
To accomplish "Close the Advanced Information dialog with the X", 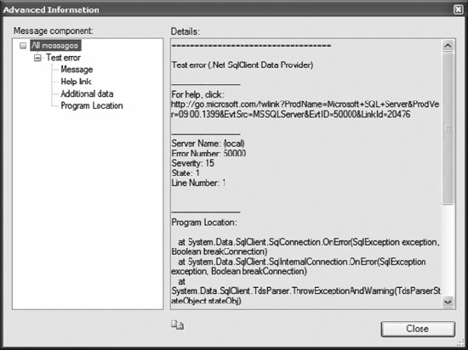I will [x=459, y=9].
